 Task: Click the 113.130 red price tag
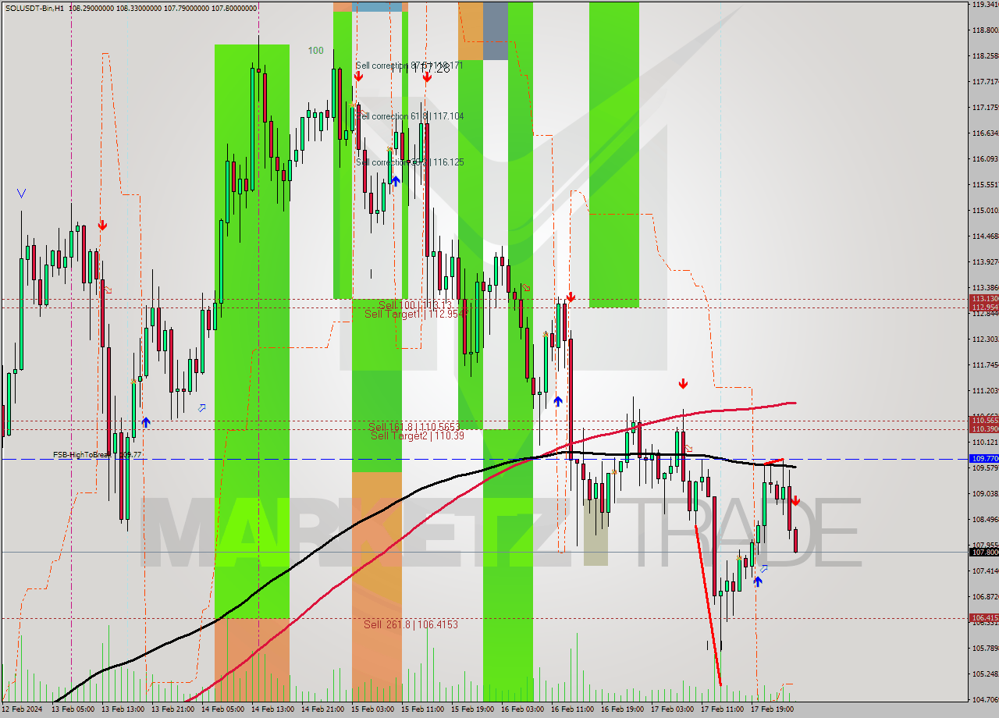(983, 299)
